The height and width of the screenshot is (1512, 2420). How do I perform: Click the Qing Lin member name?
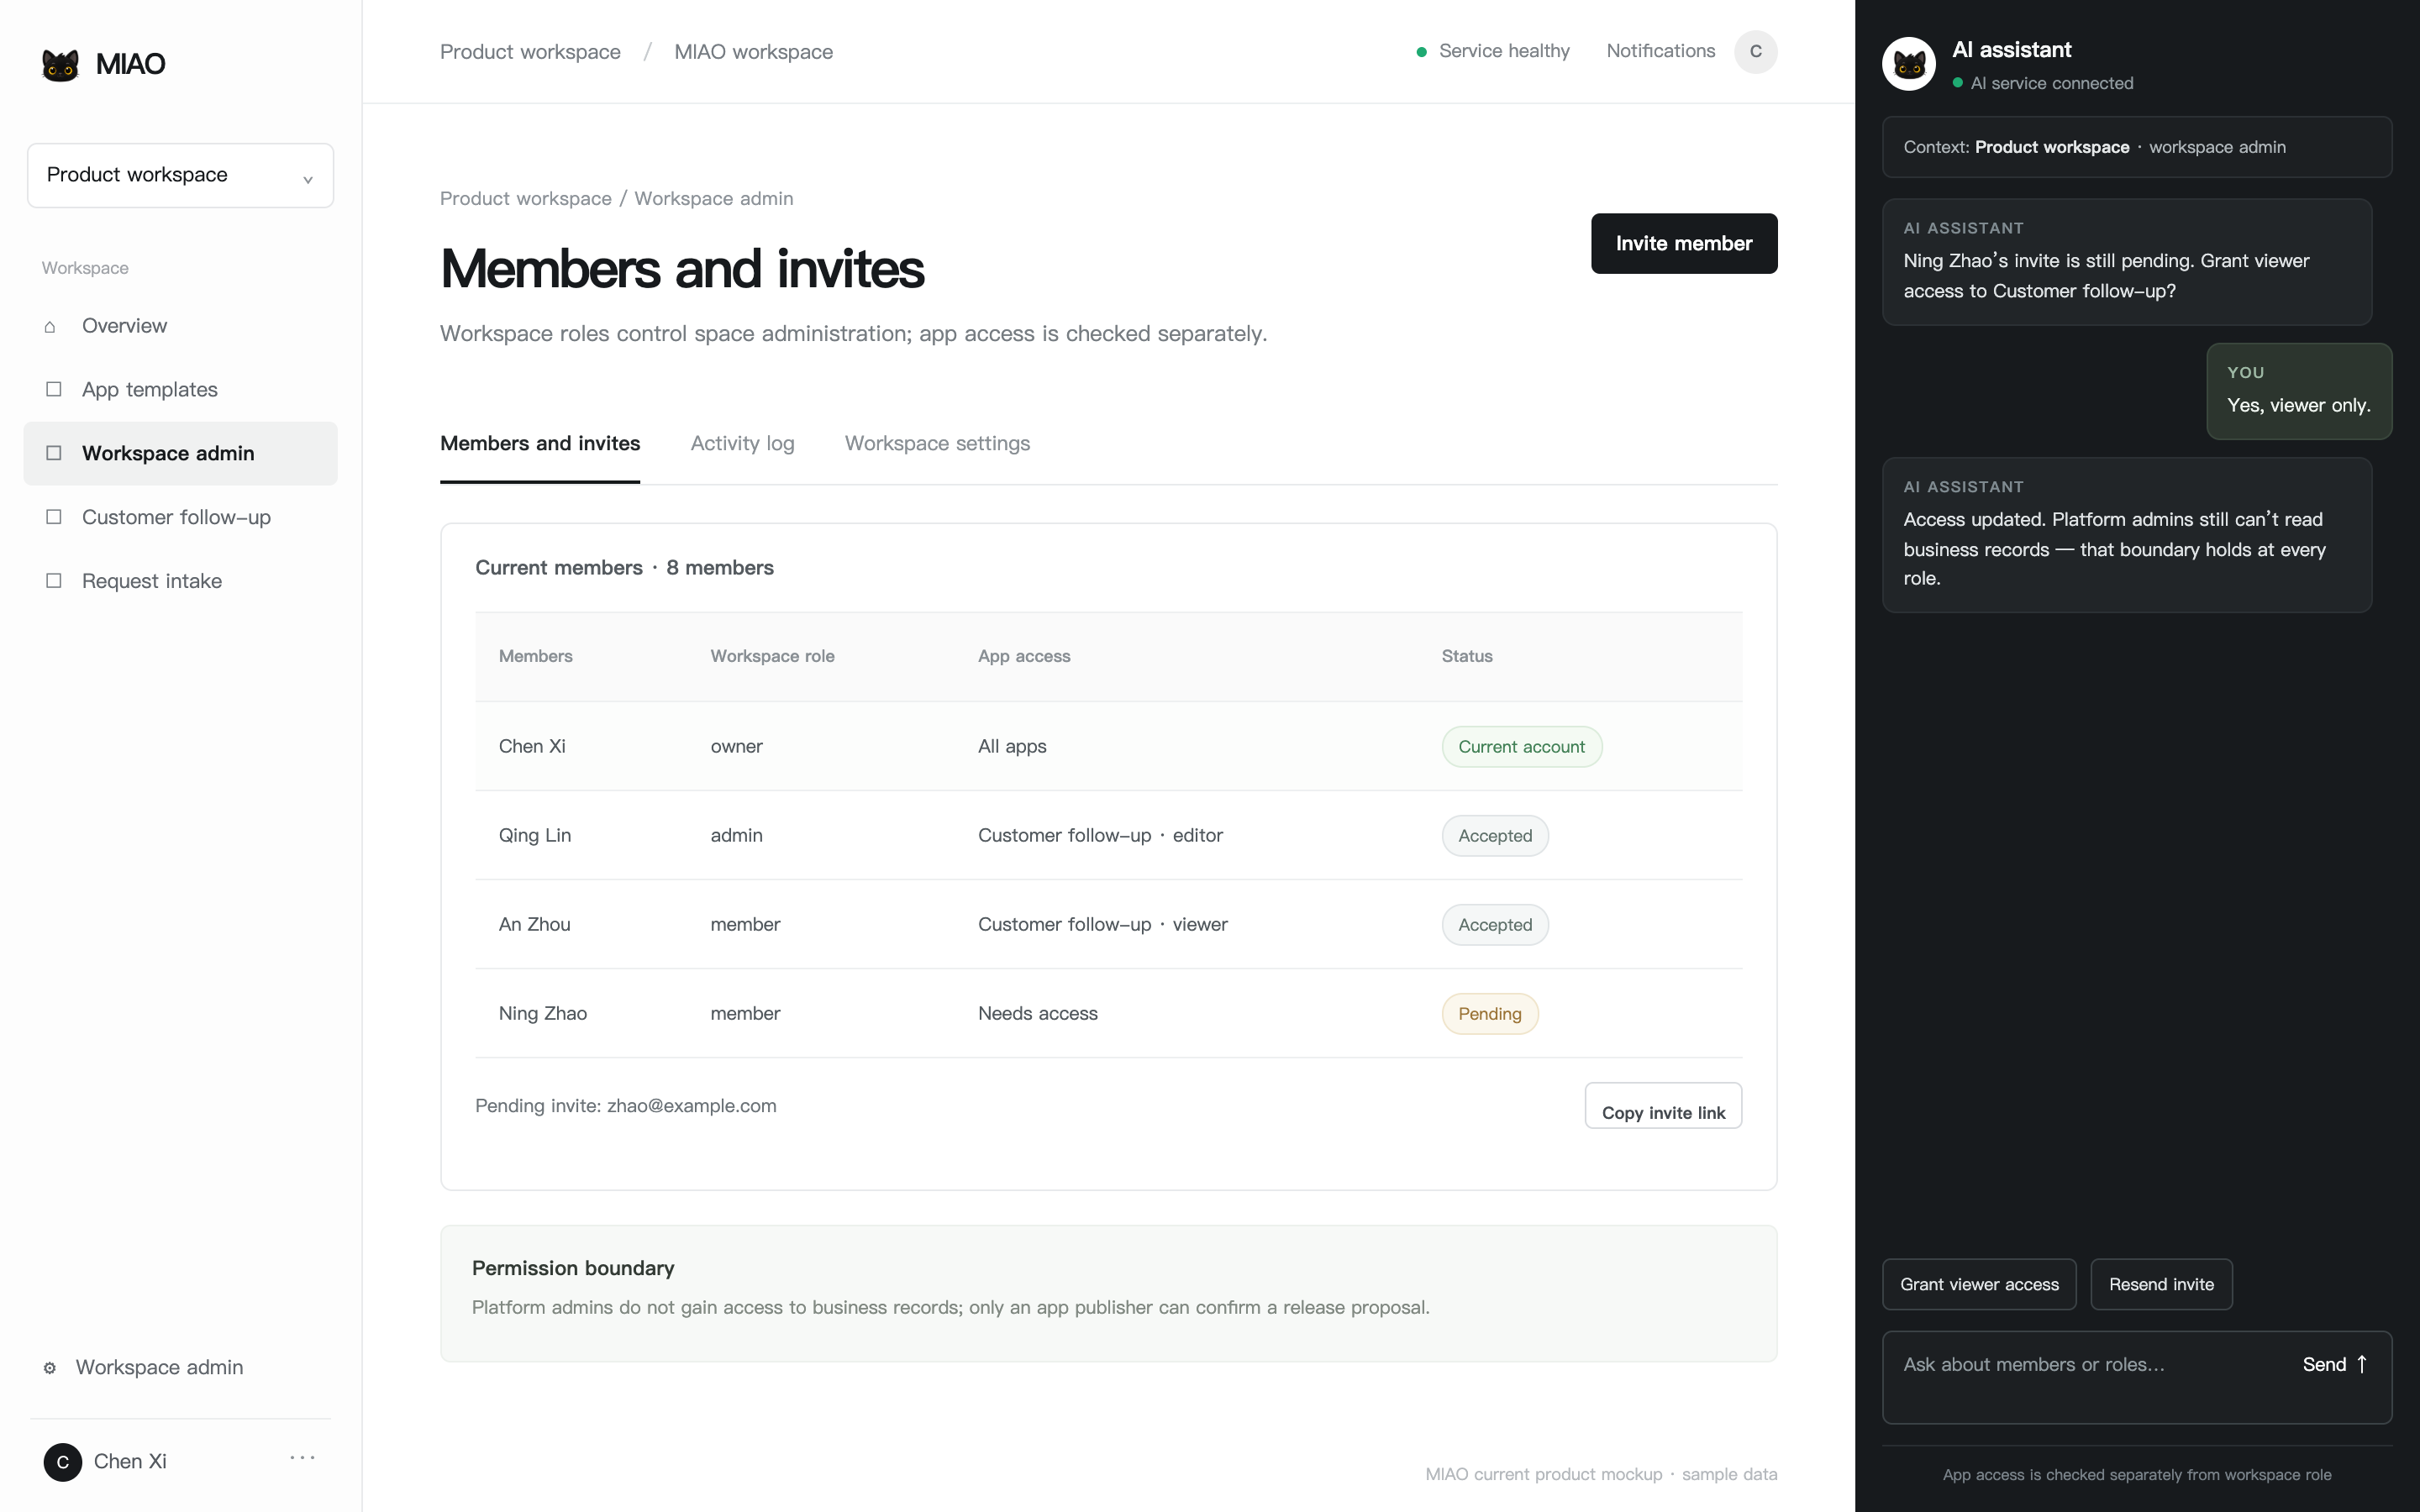pyautogui.click(x=535, y=836)
